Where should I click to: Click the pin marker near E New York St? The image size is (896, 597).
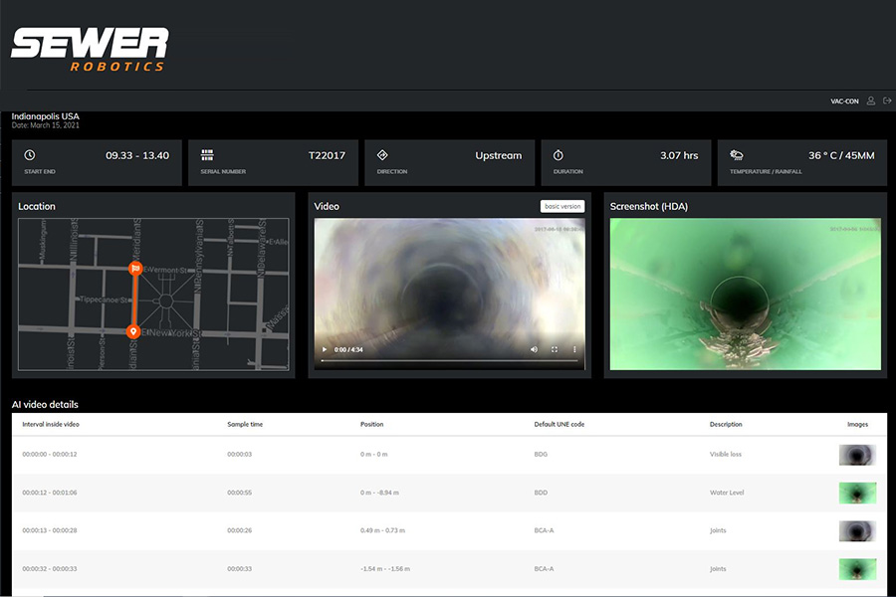coord(133,331)
